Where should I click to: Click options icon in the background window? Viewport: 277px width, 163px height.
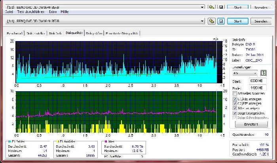211,7
